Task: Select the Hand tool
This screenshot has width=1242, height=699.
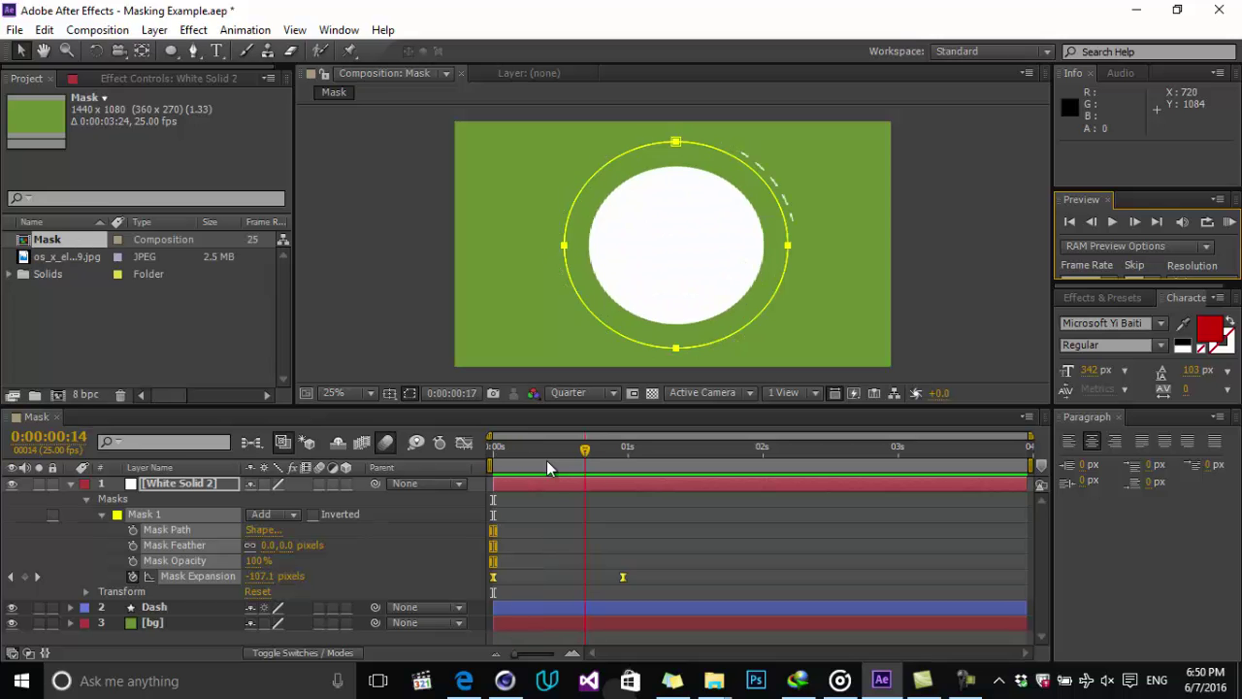Action: tap(43, 50)
